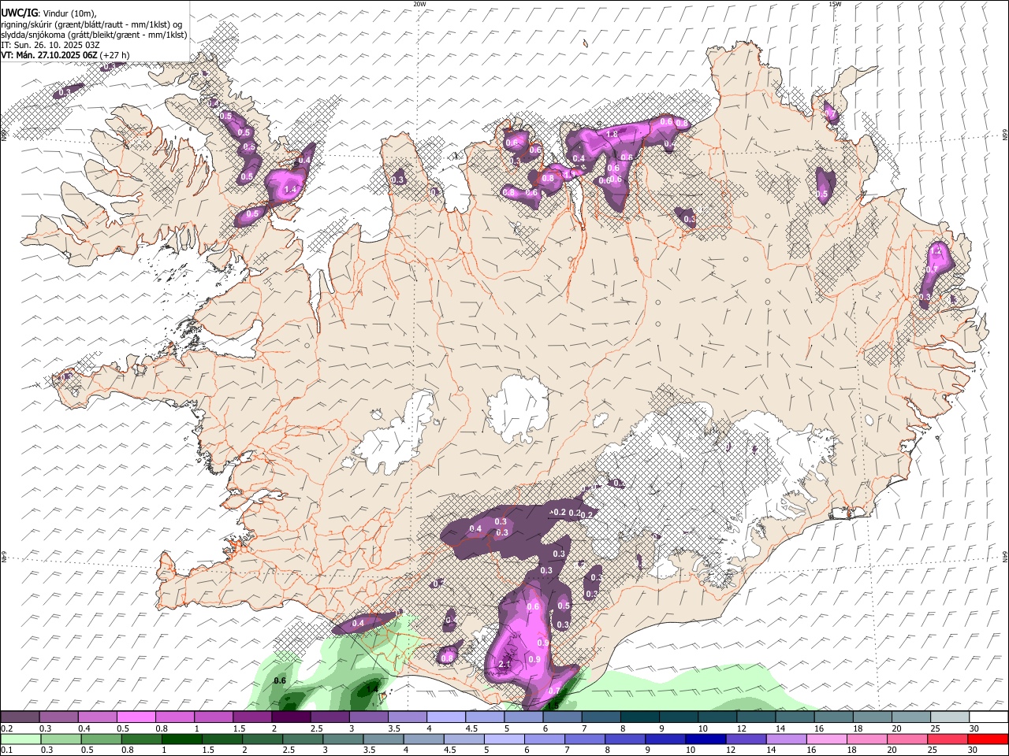Pick the darkest green rain swatch between 1 and 1.5
Image resolution: width=1009 pixels, height=756 pixels.
pyautogui.click(x=181, y=739)
